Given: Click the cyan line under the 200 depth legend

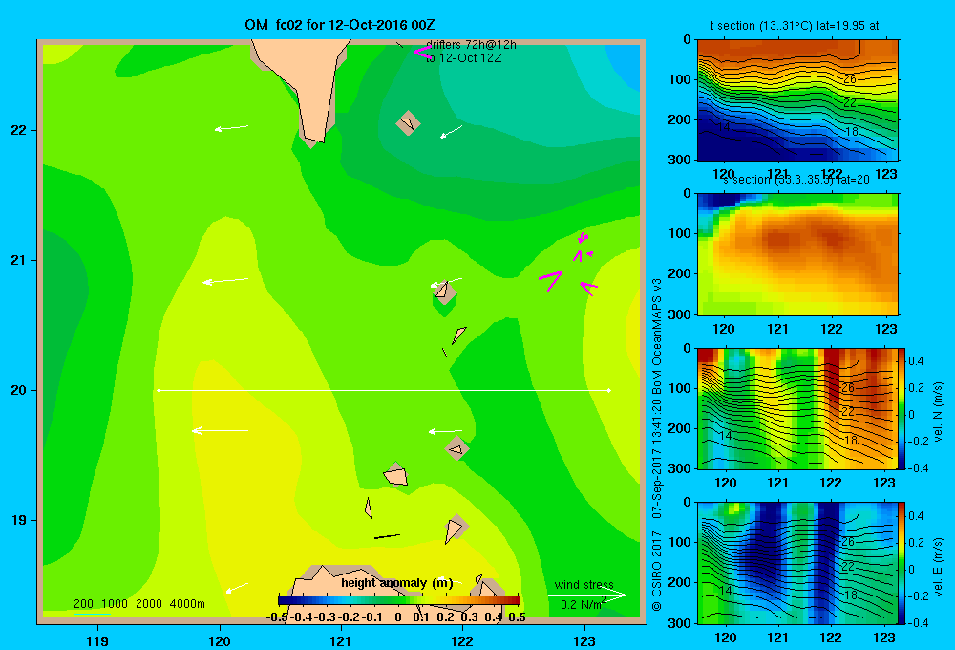Looking at the screenshot, I should [x=92, y=613].
